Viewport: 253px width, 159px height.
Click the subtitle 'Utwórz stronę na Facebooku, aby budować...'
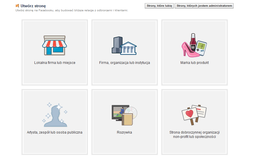[72, 10]
